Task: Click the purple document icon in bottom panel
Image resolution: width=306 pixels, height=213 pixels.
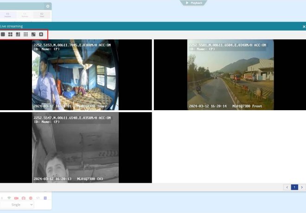Action: point(45,198)
